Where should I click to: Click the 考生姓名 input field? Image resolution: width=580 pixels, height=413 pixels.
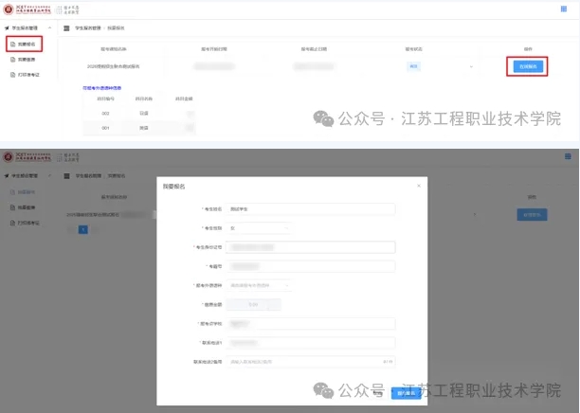310,209
